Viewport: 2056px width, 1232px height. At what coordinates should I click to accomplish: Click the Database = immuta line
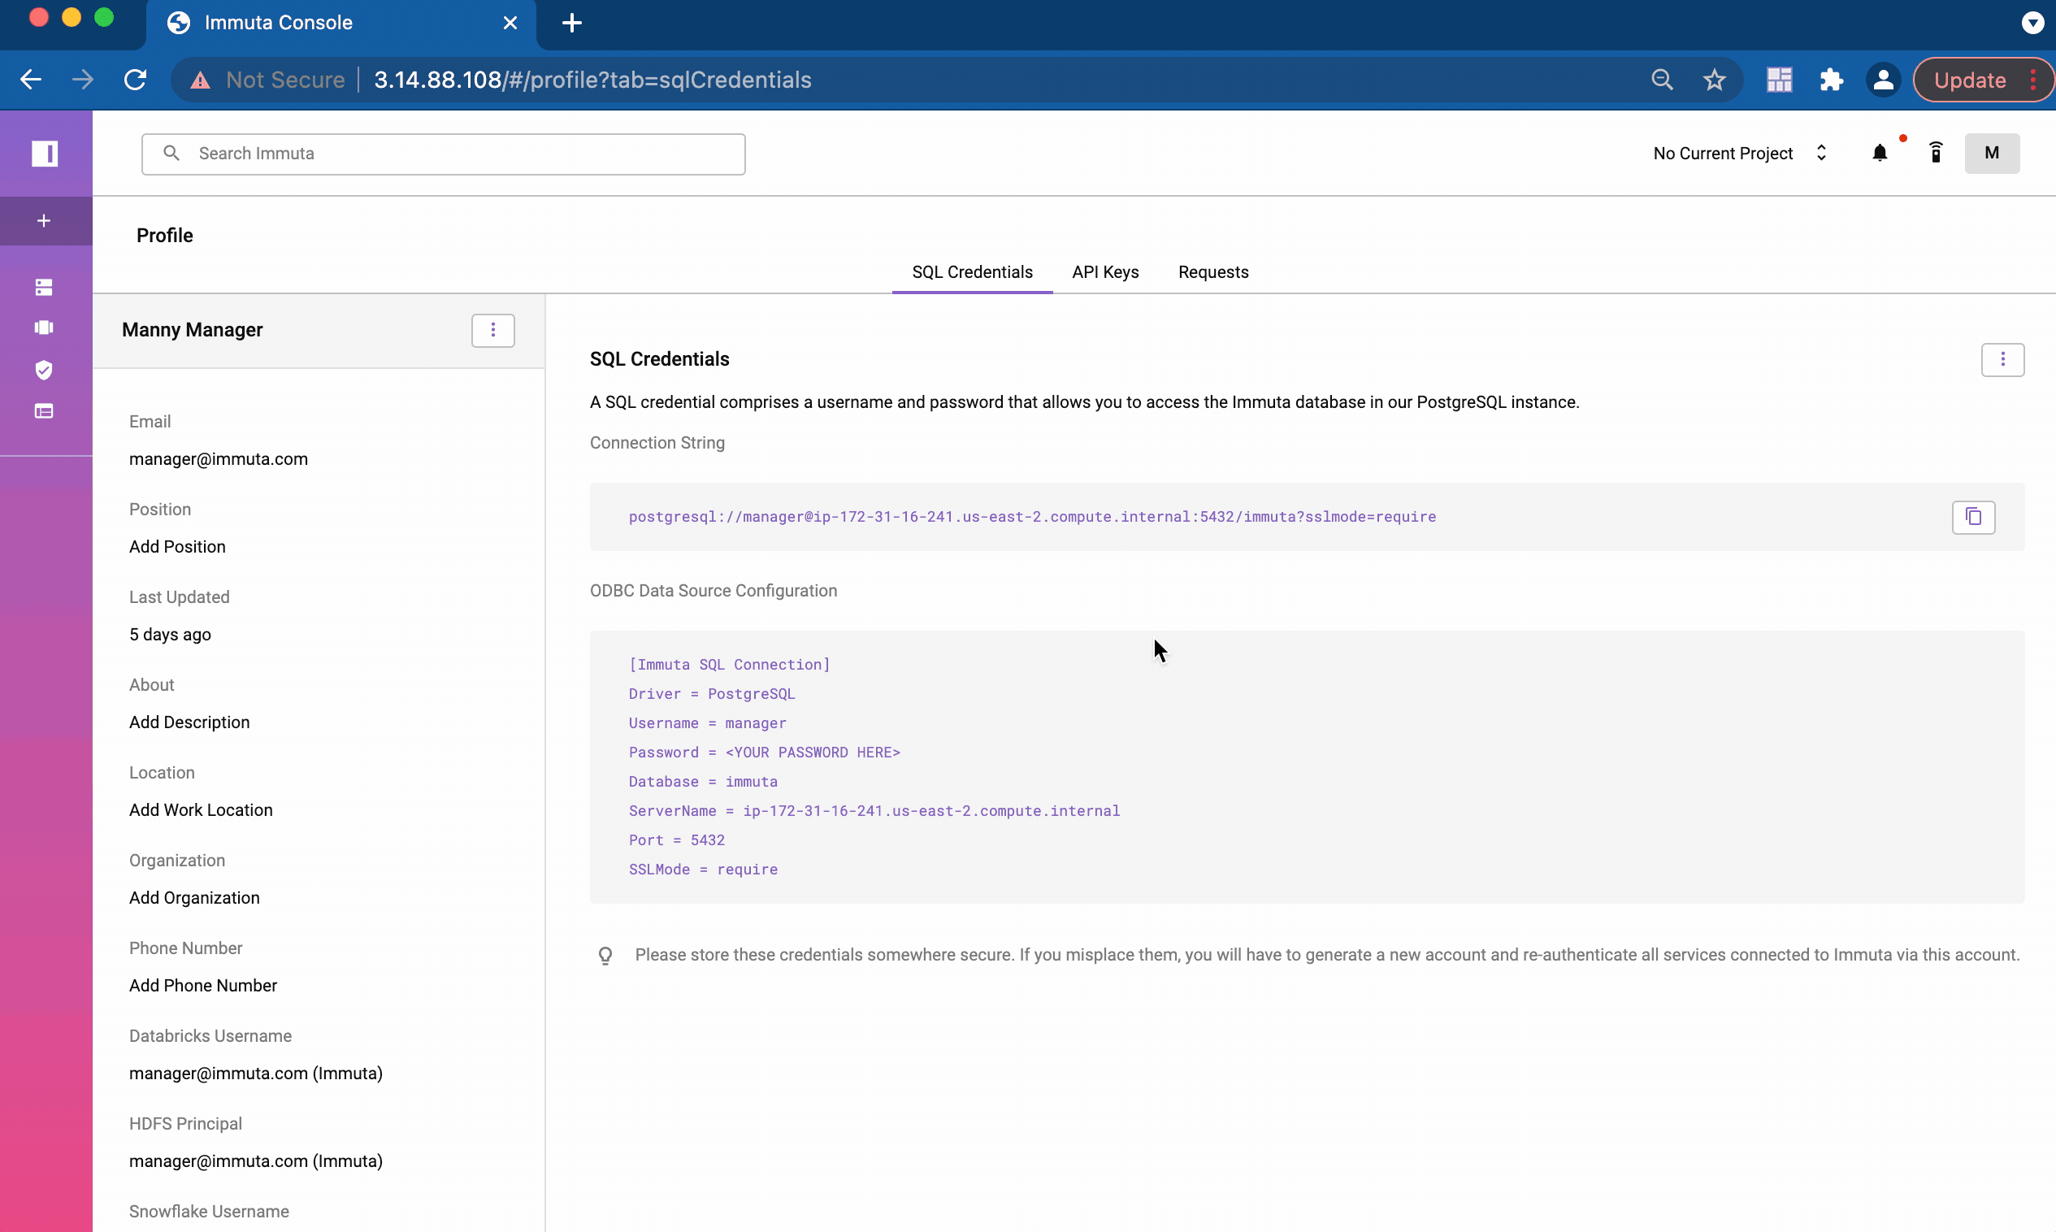[x=703, y=781]
